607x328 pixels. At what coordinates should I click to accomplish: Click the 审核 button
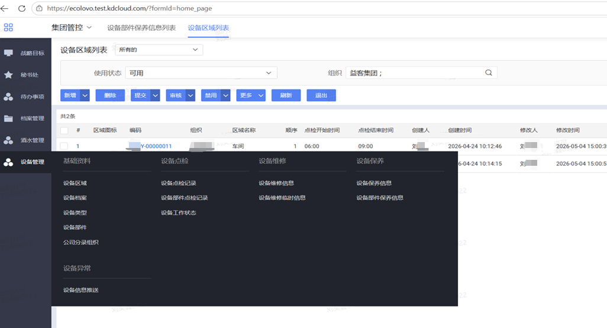click(x=176, y=95)
